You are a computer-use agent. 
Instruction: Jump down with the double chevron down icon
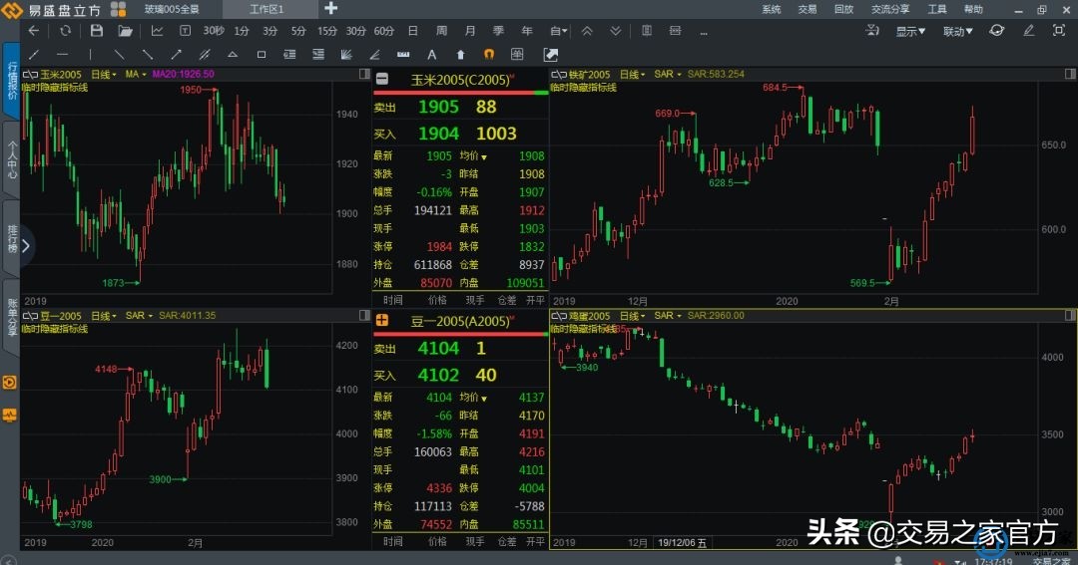(615, 30)
